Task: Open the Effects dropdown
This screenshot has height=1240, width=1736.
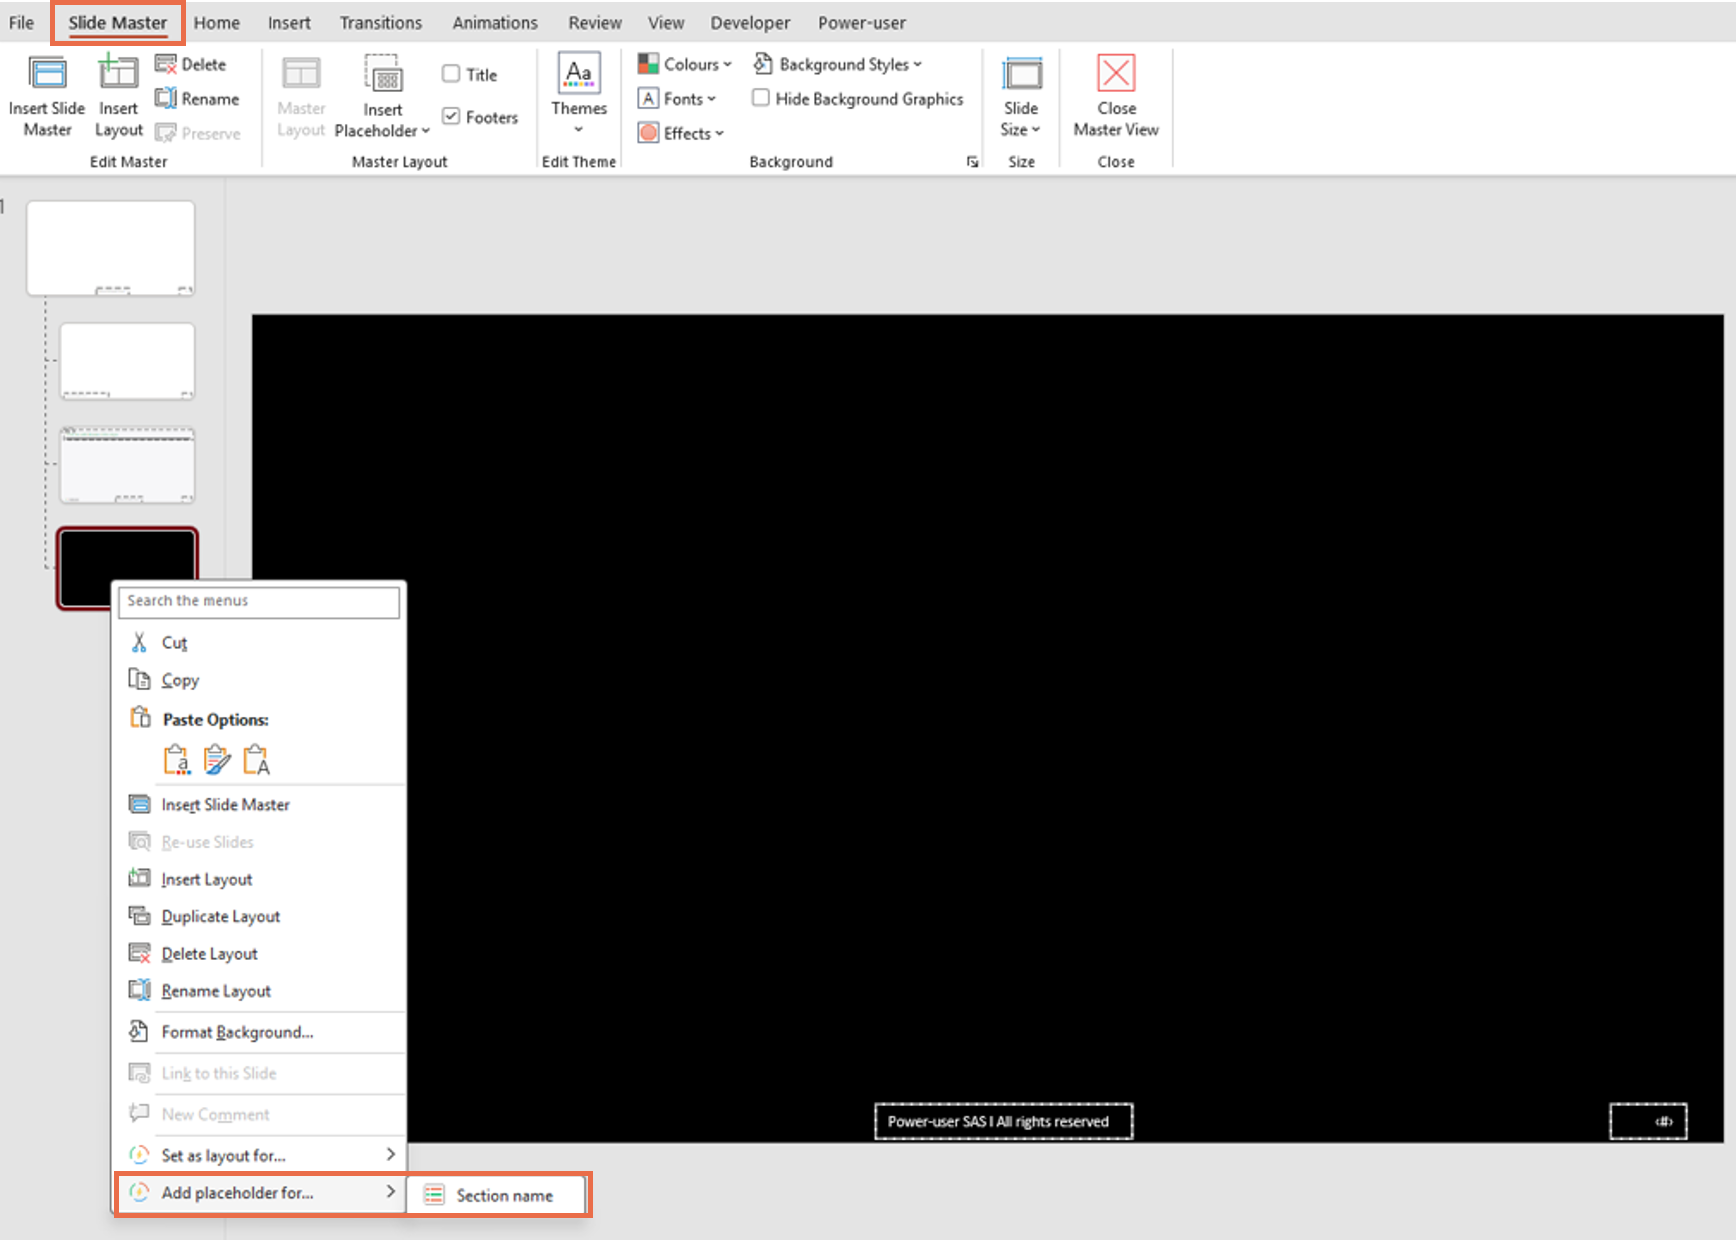Action: tap(681, 133)
